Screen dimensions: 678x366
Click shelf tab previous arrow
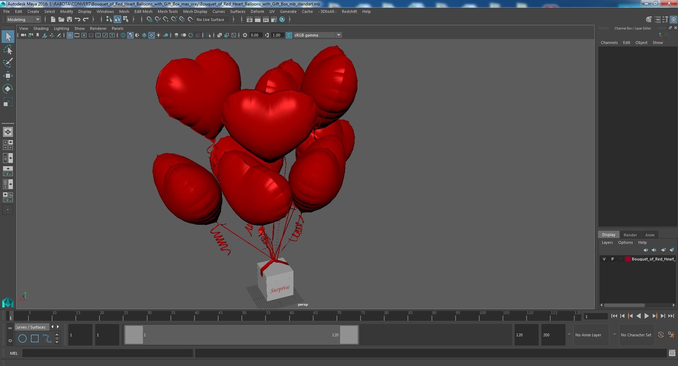coord(52,327)
